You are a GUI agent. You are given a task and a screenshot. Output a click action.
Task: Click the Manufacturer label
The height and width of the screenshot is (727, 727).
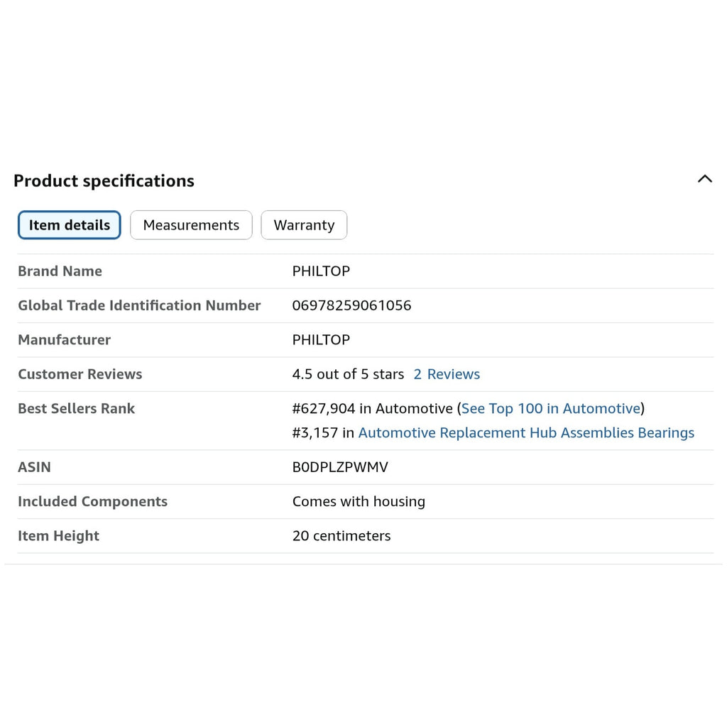tap(64, 340)
